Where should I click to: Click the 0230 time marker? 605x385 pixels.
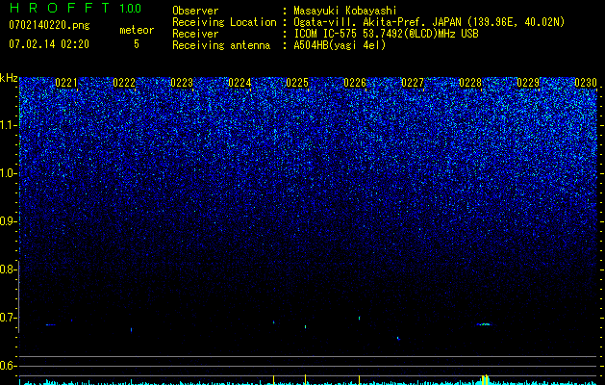pos(586,83)
